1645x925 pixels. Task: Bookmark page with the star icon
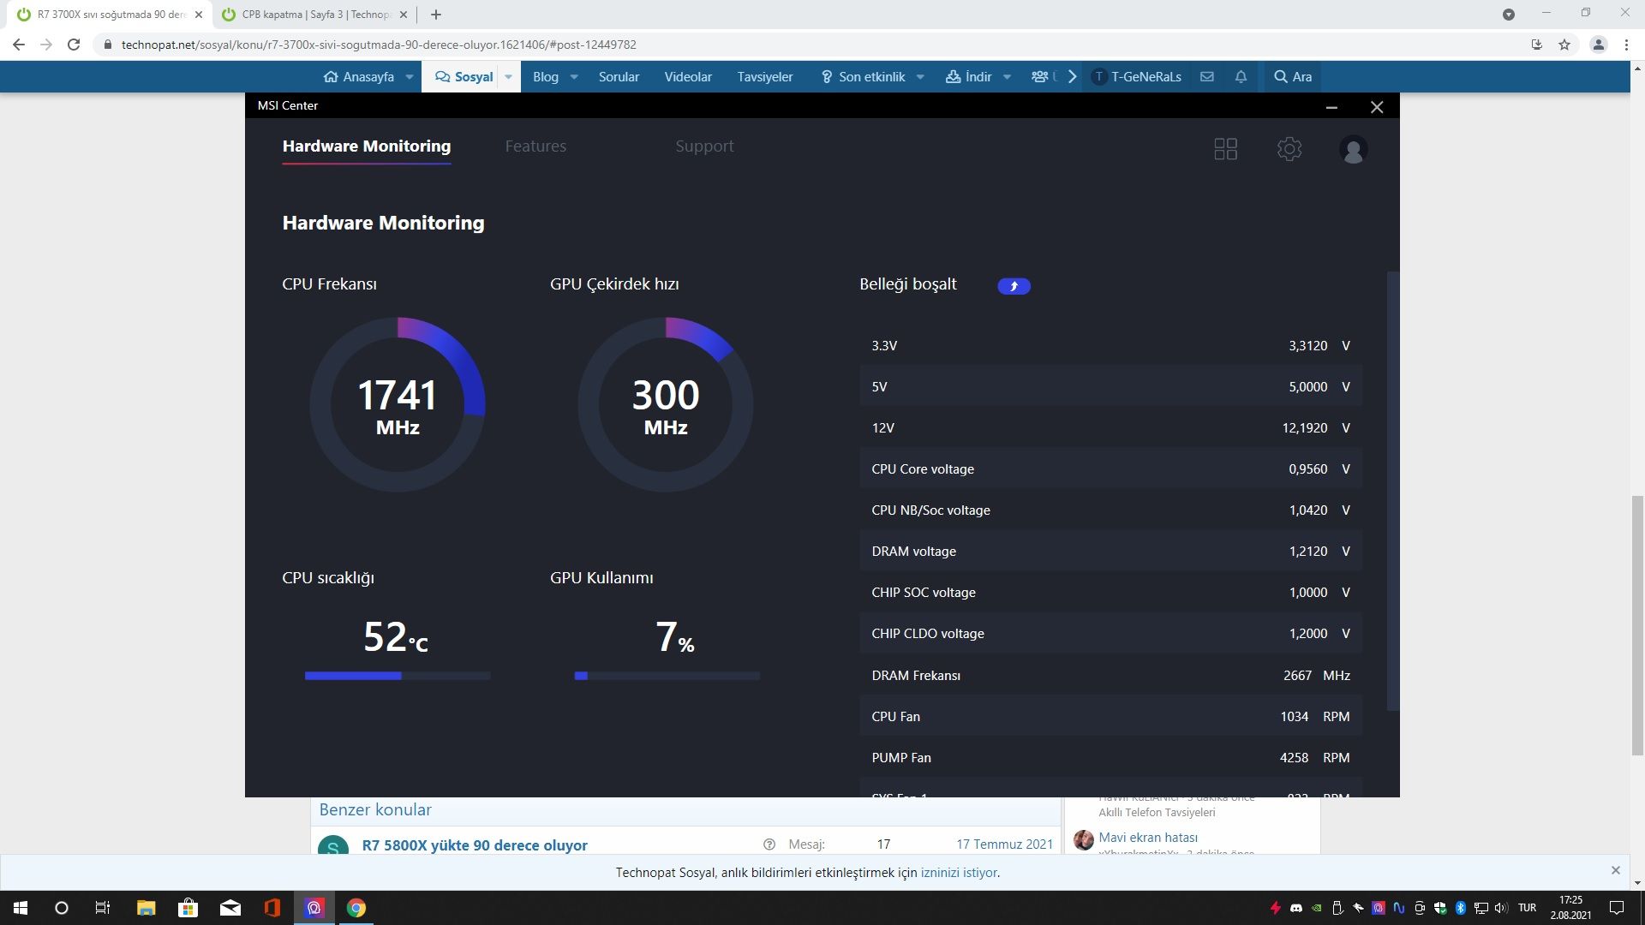click(x=1564, y=45)
